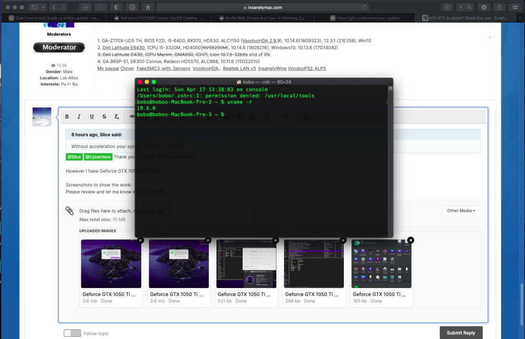525x339 pixels.
Task: Open the Other Media dropdown
Action: coord(461,210)
